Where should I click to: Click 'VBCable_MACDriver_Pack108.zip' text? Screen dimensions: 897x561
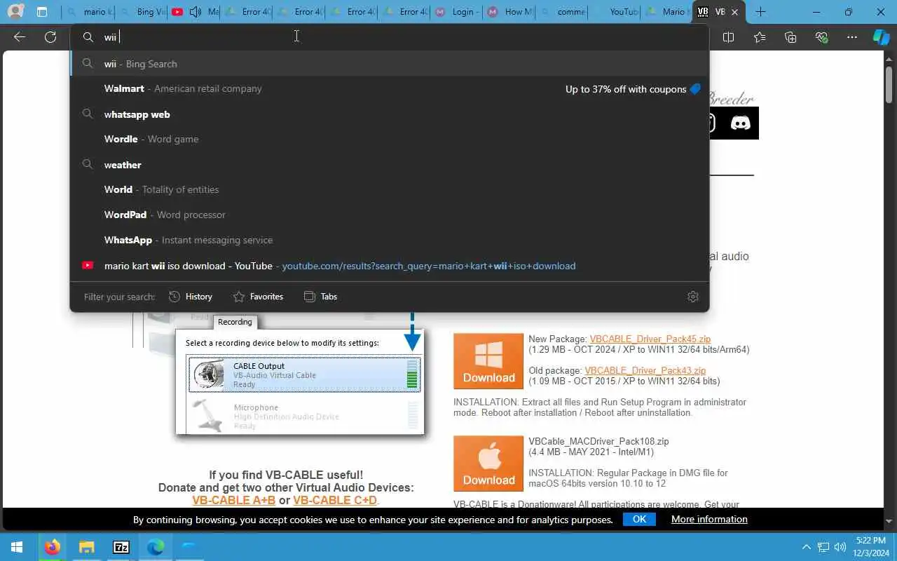click(x=598, y=442)
